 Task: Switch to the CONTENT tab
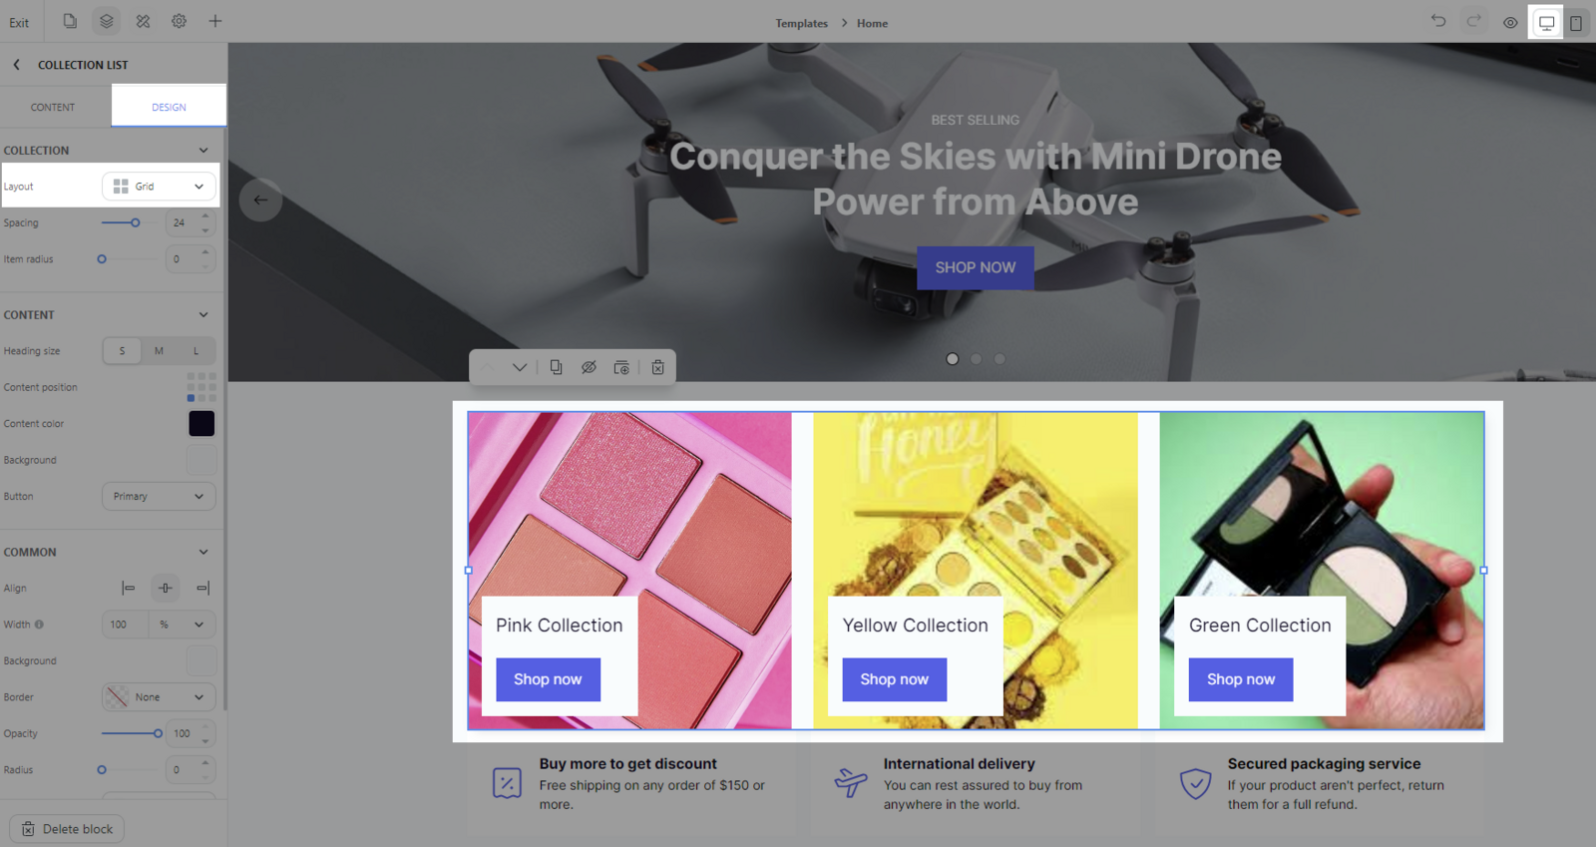pyautogui.click(x=53, y=107)
